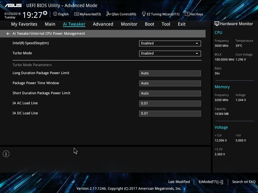The image size is (258, 193).
Task: Open the Boot tab
Action: pos(150,24)
